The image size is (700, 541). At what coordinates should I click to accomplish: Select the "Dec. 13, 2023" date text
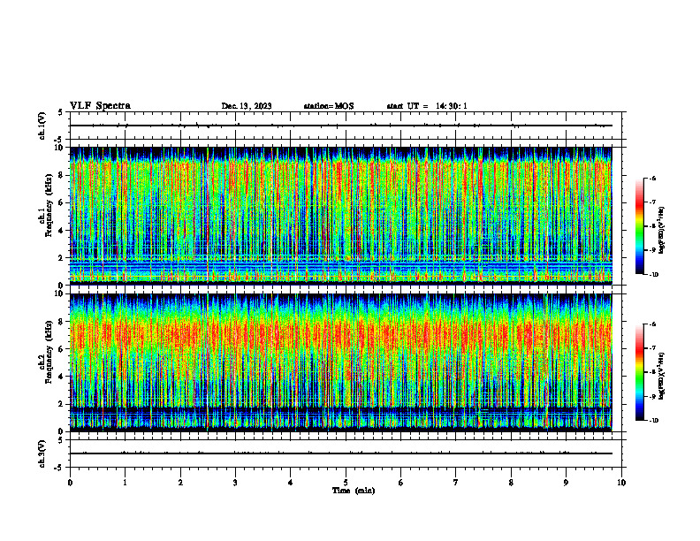[x=247, y=106]
